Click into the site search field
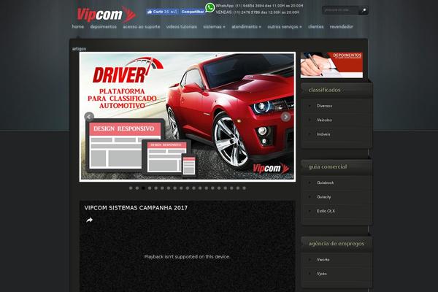The width and height of the screenshot is (438, 292). coord(341,10)
